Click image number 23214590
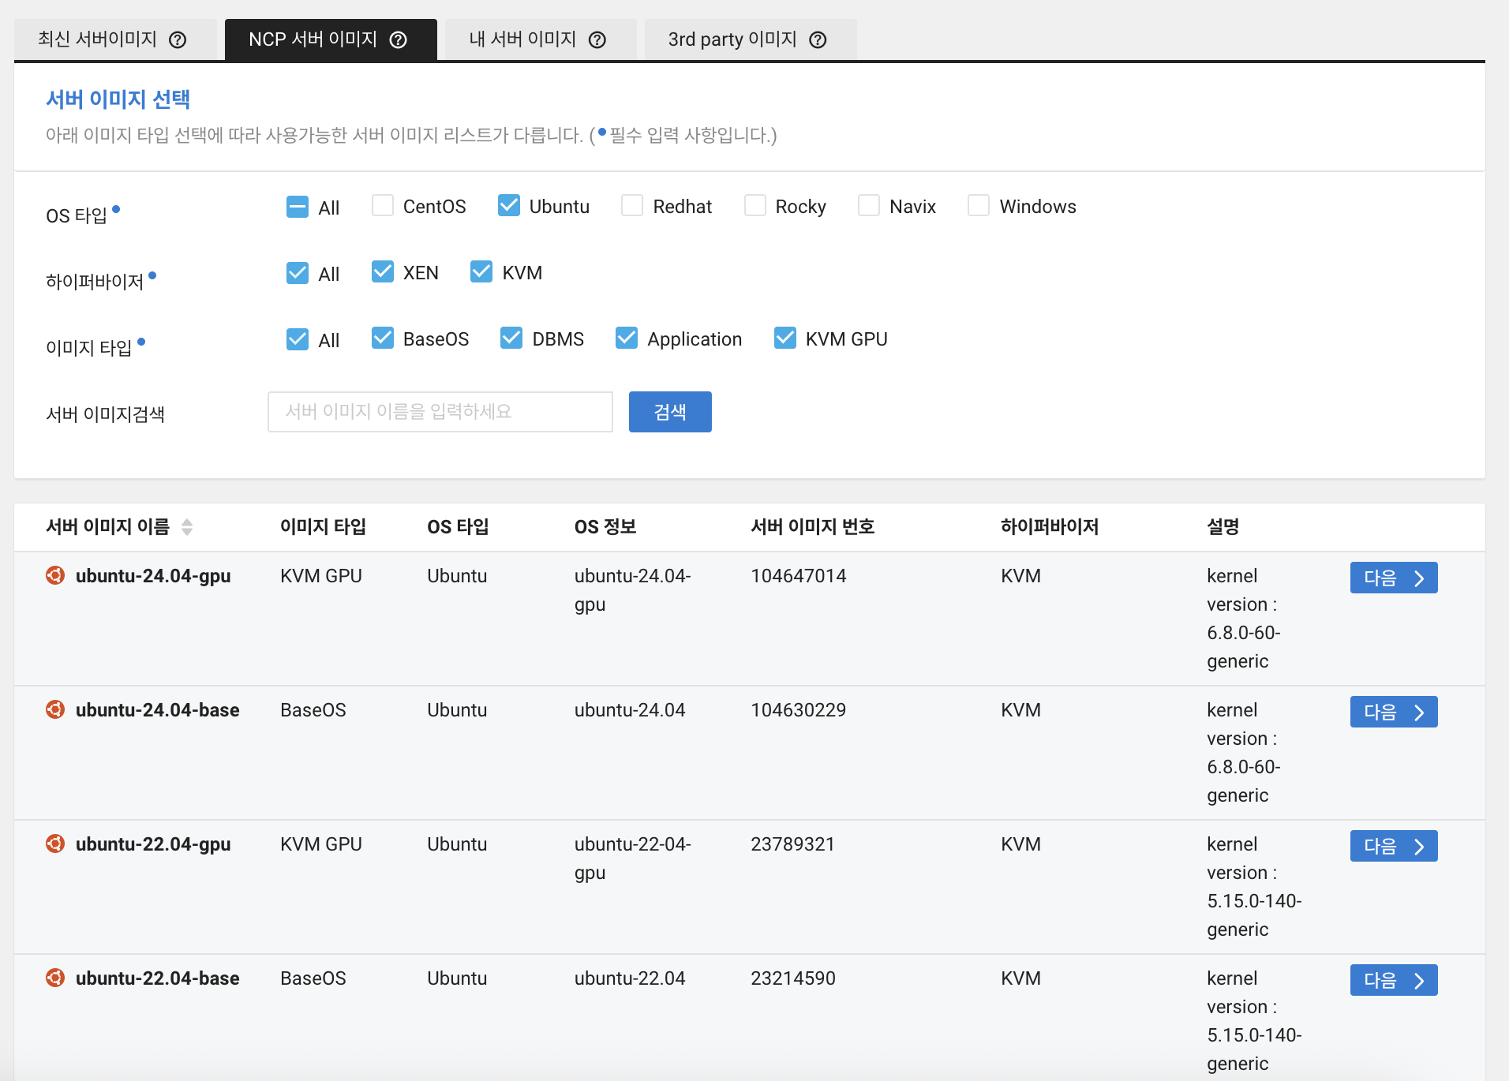 tap(793, 978)
